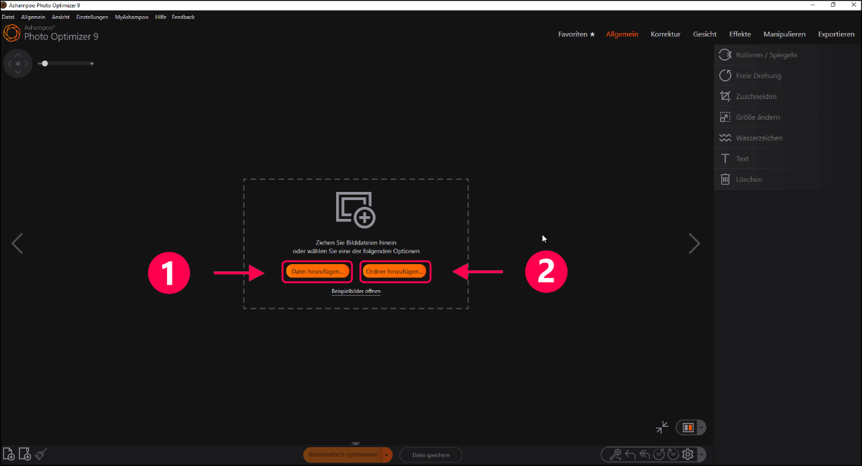The image size is (862, 466).
Task: Open bottom-right toolbar options dropdown arrow
Action: click(702, 455)
